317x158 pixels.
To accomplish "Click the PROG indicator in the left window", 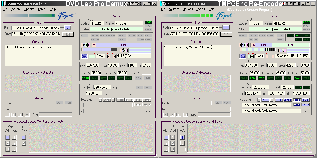I will tap(85, 78).
